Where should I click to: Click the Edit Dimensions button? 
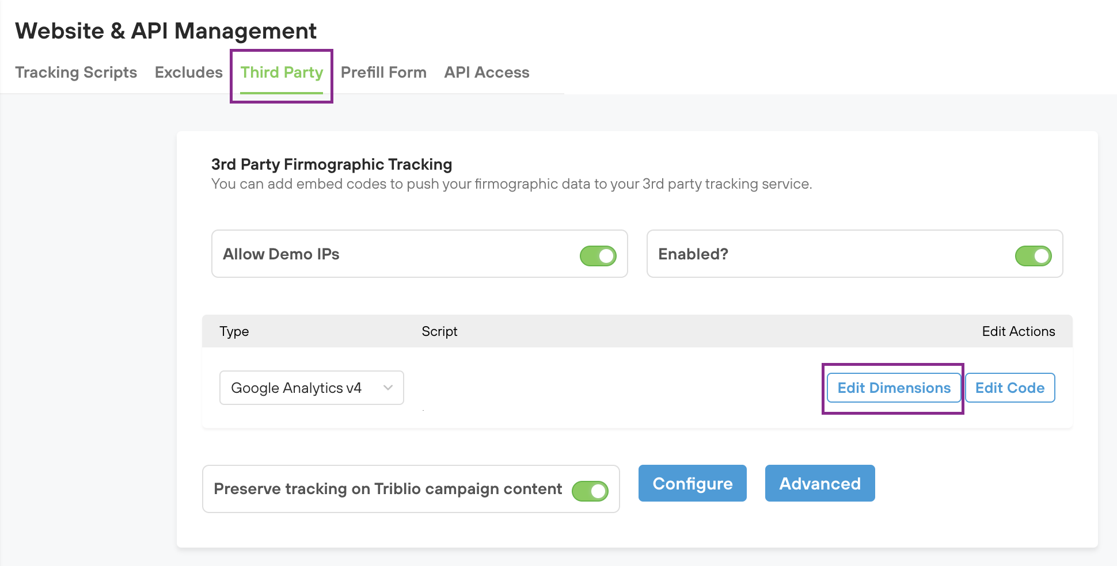point(894,388)
